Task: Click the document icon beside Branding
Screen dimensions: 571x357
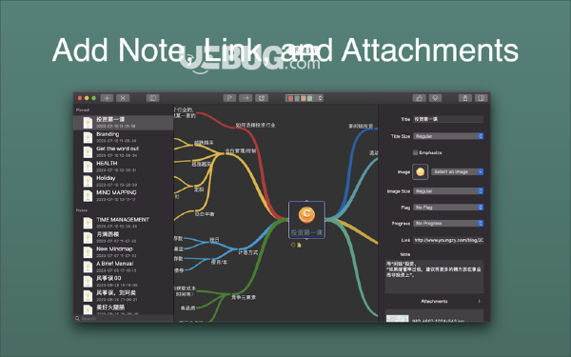Action: click(88, 137)
